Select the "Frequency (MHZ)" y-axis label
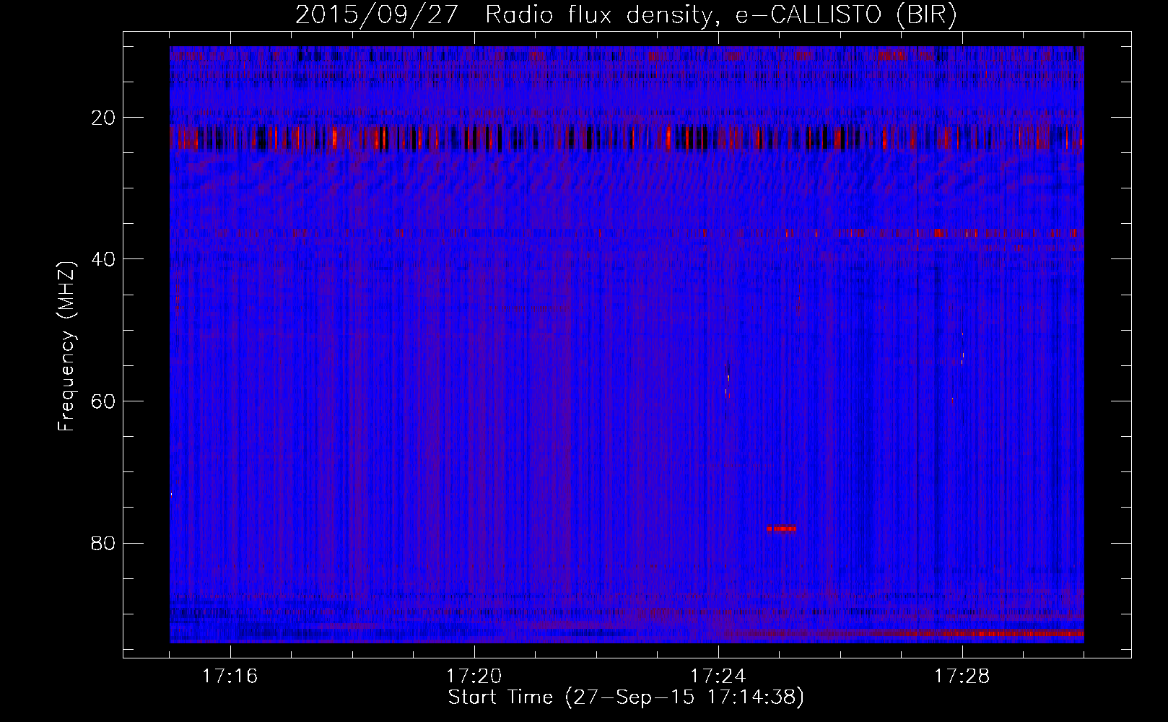Image resolution: width=1168 pixels, height=722 pixels. [x=66, y=347]
